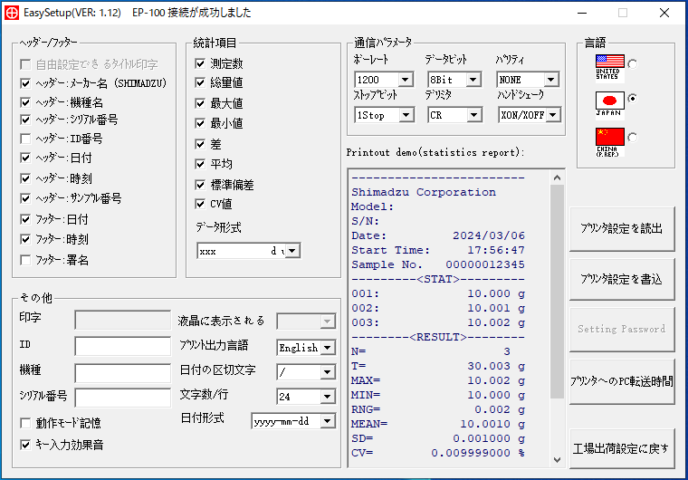Uncheck 平均 statistics item
Image resolution: width=688 pixels, height=480 pixels.
[200, 164]
